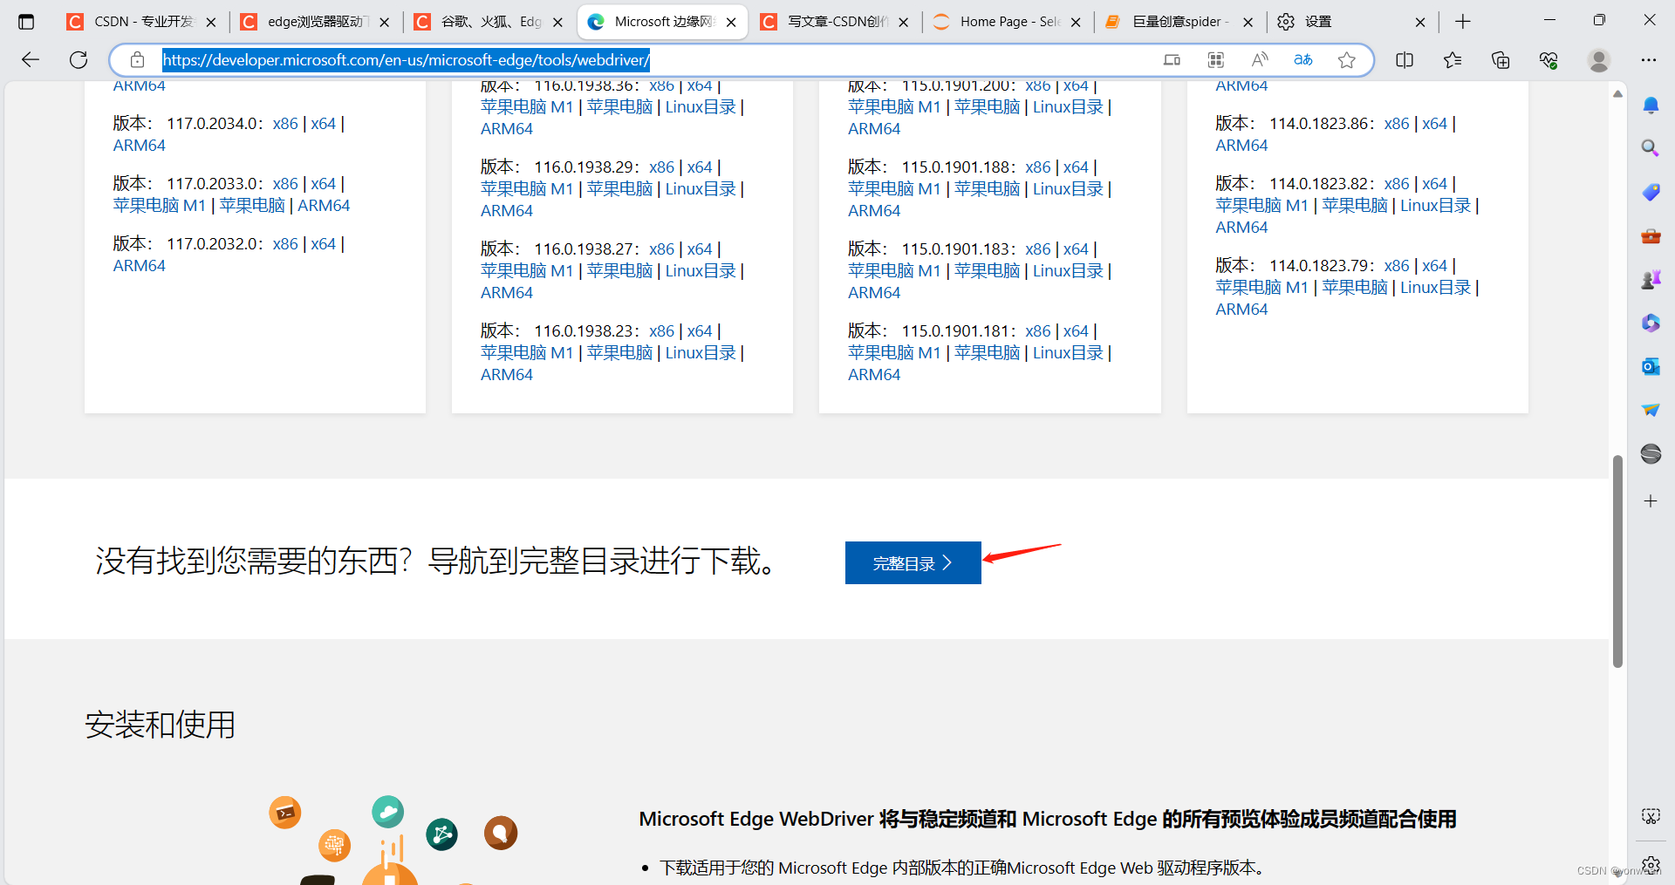Screen dimensions: 1675x885
Task: Download ARM64 driver for version 117.0.2032.0
Action: 140,266
